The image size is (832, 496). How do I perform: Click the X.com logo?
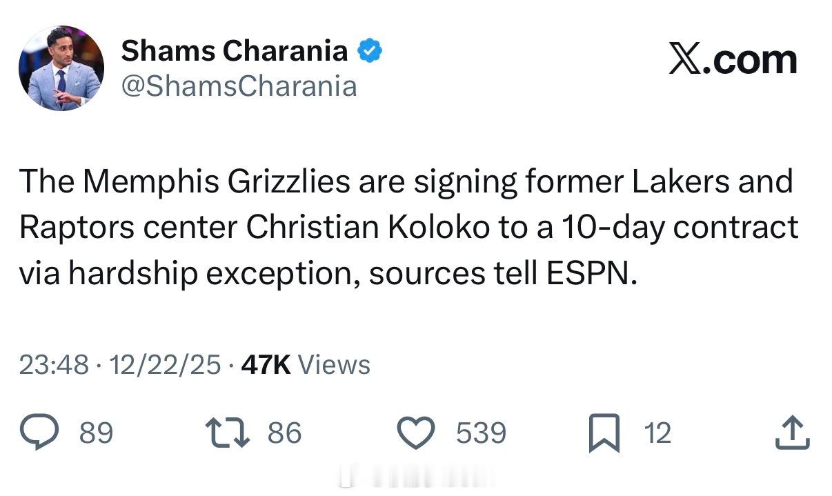(x=733, y=59)
